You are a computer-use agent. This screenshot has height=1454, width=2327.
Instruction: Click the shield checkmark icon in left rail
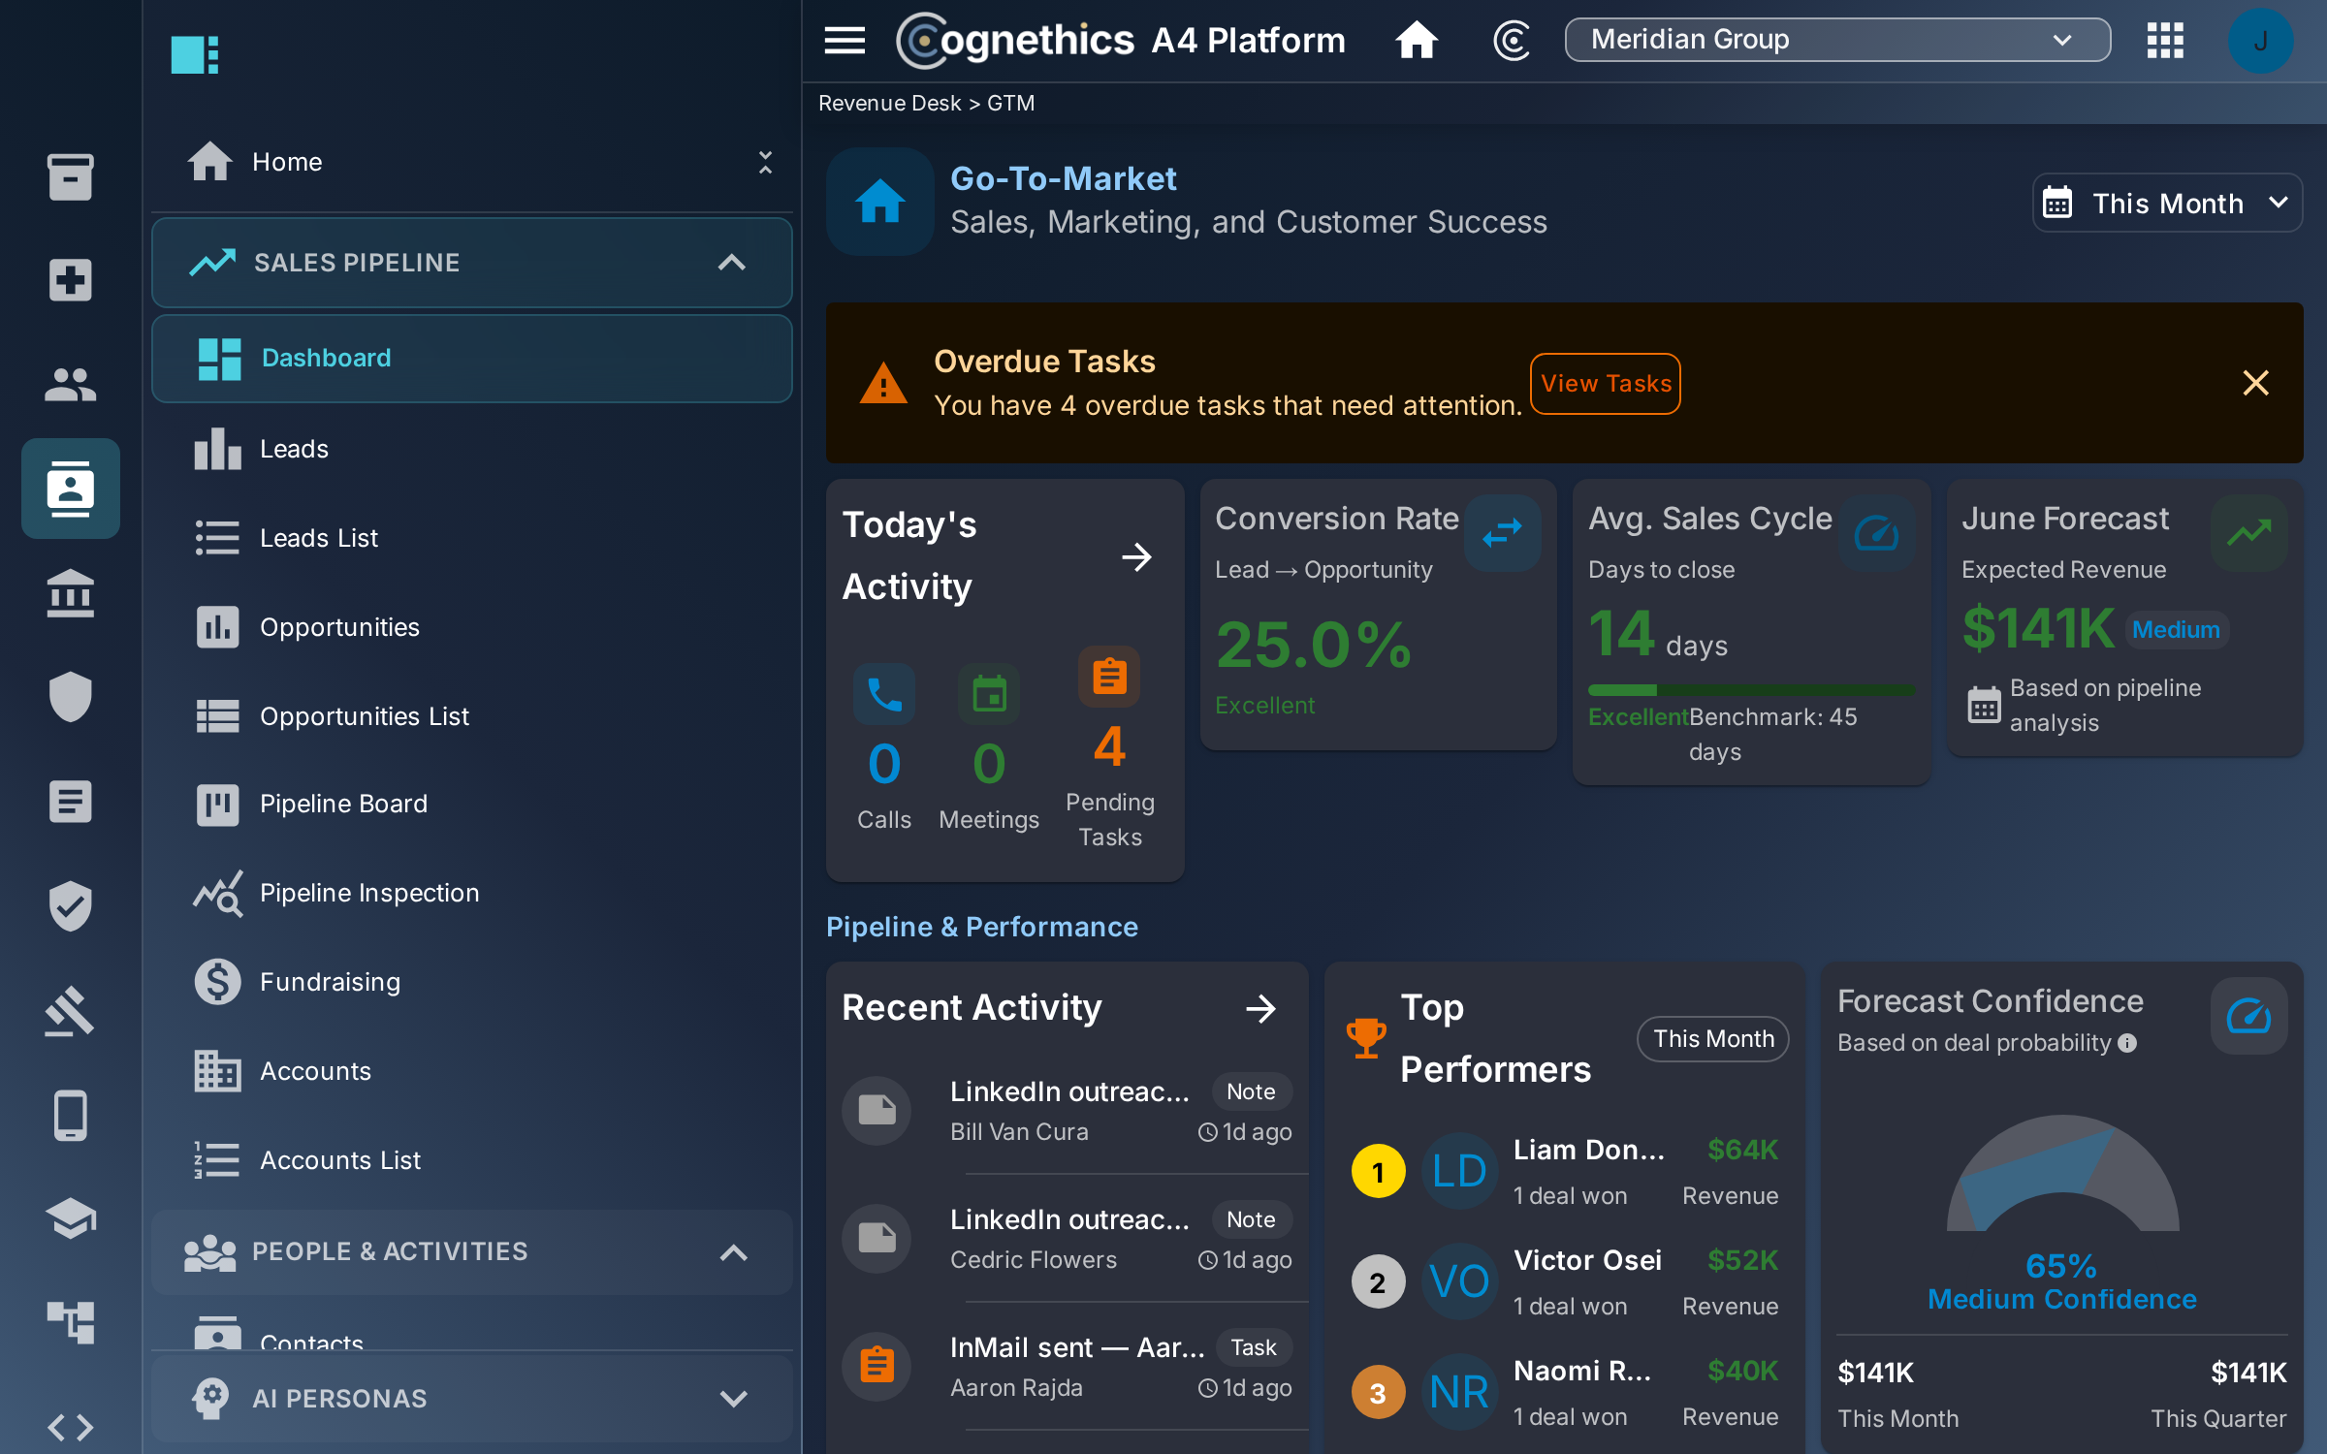tap(71, 905)
